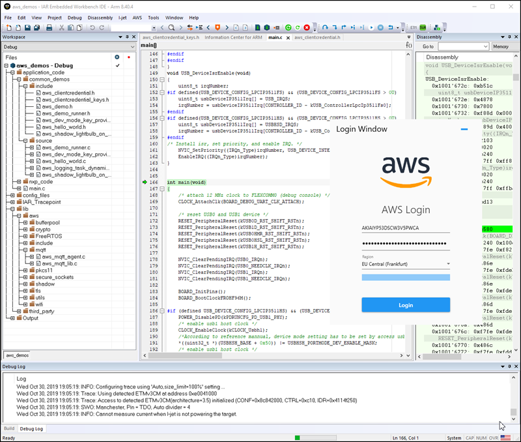Toggle the checkmark beside aws_demos - Debug
The width and height of the screenshot is (521, 442).
point(117,66)
